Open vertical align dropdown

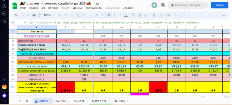(x=162, y=15)
